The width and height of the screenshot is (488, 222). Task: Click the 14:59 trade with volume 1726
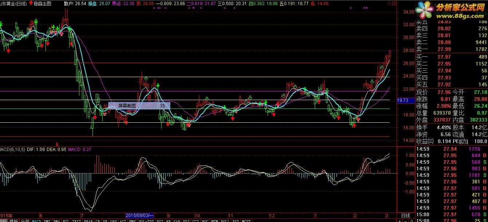(452, 149)
